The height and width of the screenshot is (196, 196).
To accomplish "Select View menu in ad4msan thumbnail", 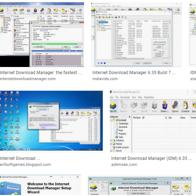I will (134, 97).
